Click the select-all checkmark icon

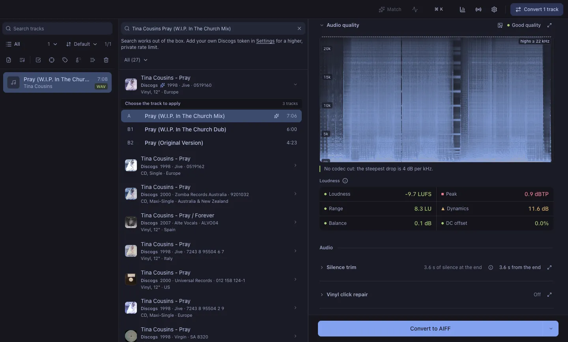pos(38,60)
